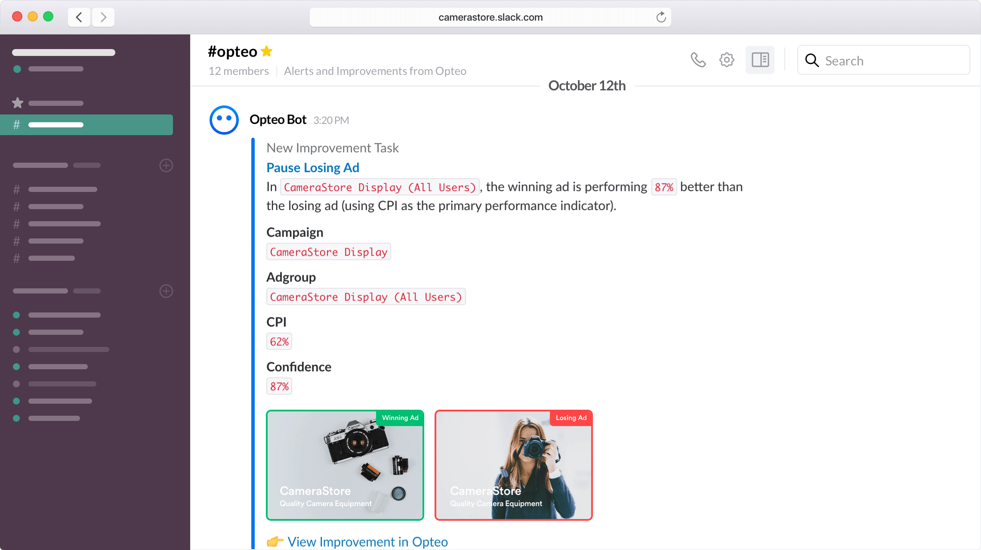
Task: Reload the page with refresh icon
Action: pyautogui.click(x=661, y=17)
